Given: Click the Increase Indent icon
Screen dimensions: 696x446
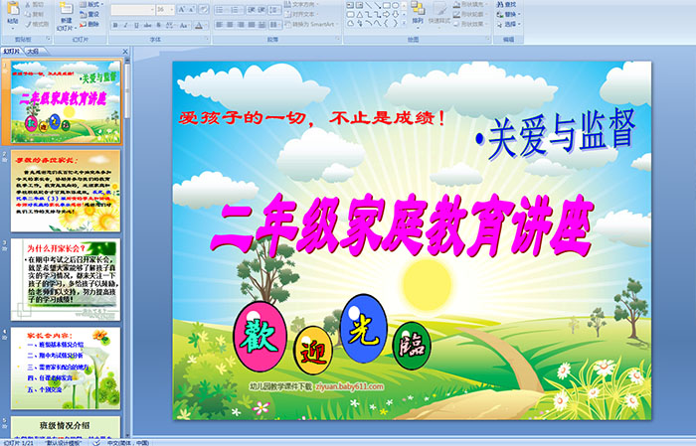Looking at the screenshot, I should coord(260,9).
